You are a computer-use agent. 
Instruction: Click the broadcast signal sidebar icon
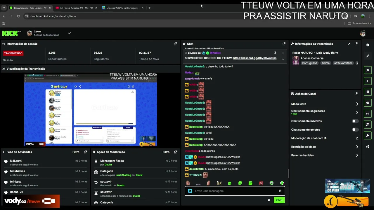[368, 114]
